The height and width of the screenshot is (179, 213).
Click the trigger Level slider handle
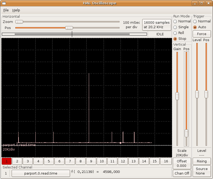coord(197,94)
